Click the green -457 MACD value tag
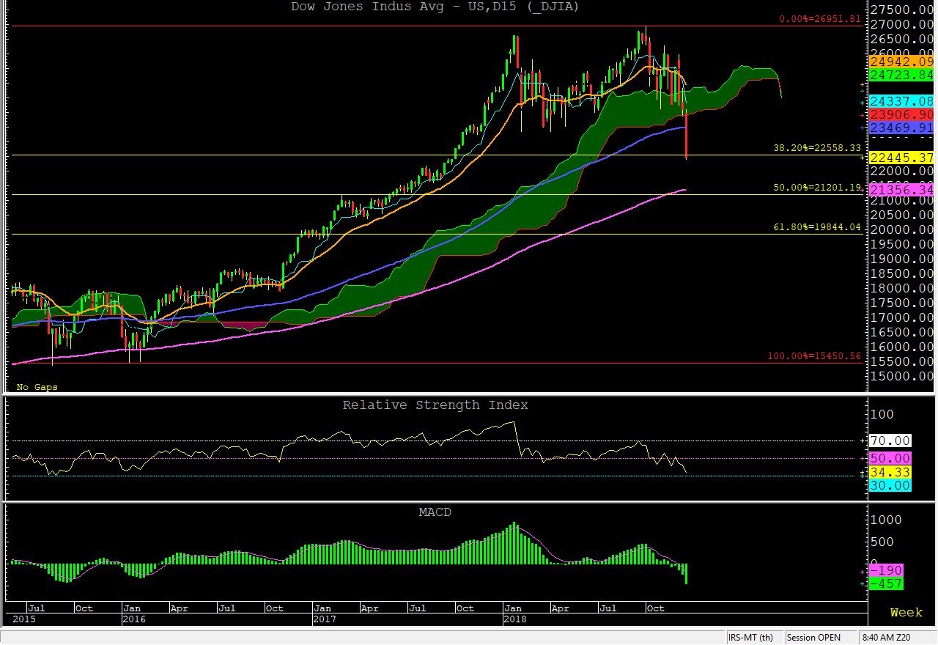 885,584
